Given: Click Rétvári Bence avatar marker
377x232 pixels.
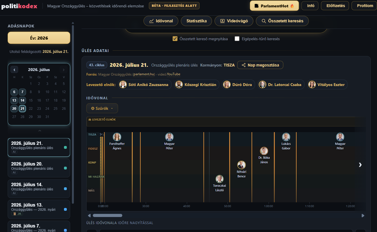Looking at the screenshot, I should 241,165.
